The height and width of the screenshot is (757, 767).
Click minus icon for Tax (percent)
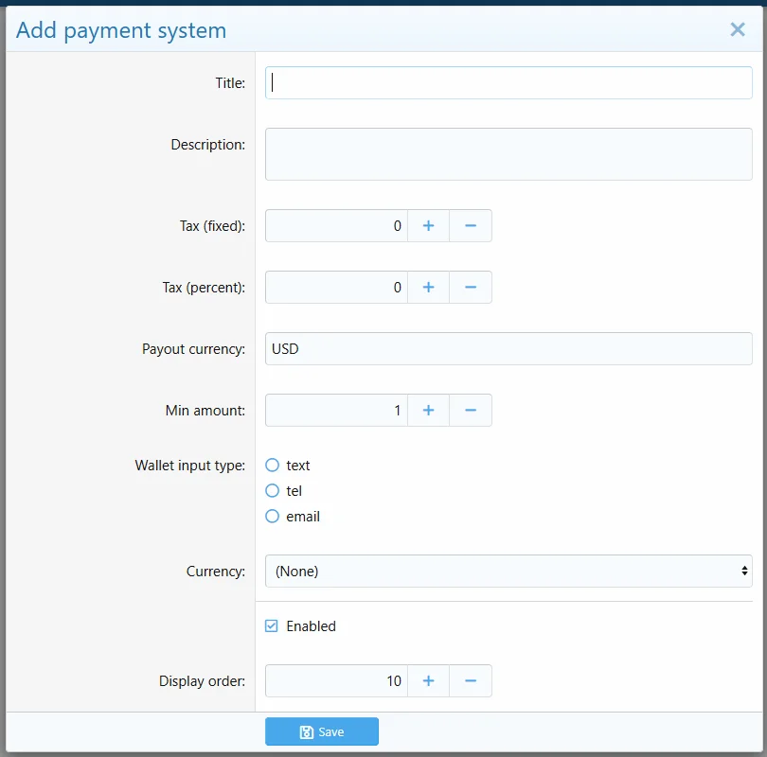(471, 288)
